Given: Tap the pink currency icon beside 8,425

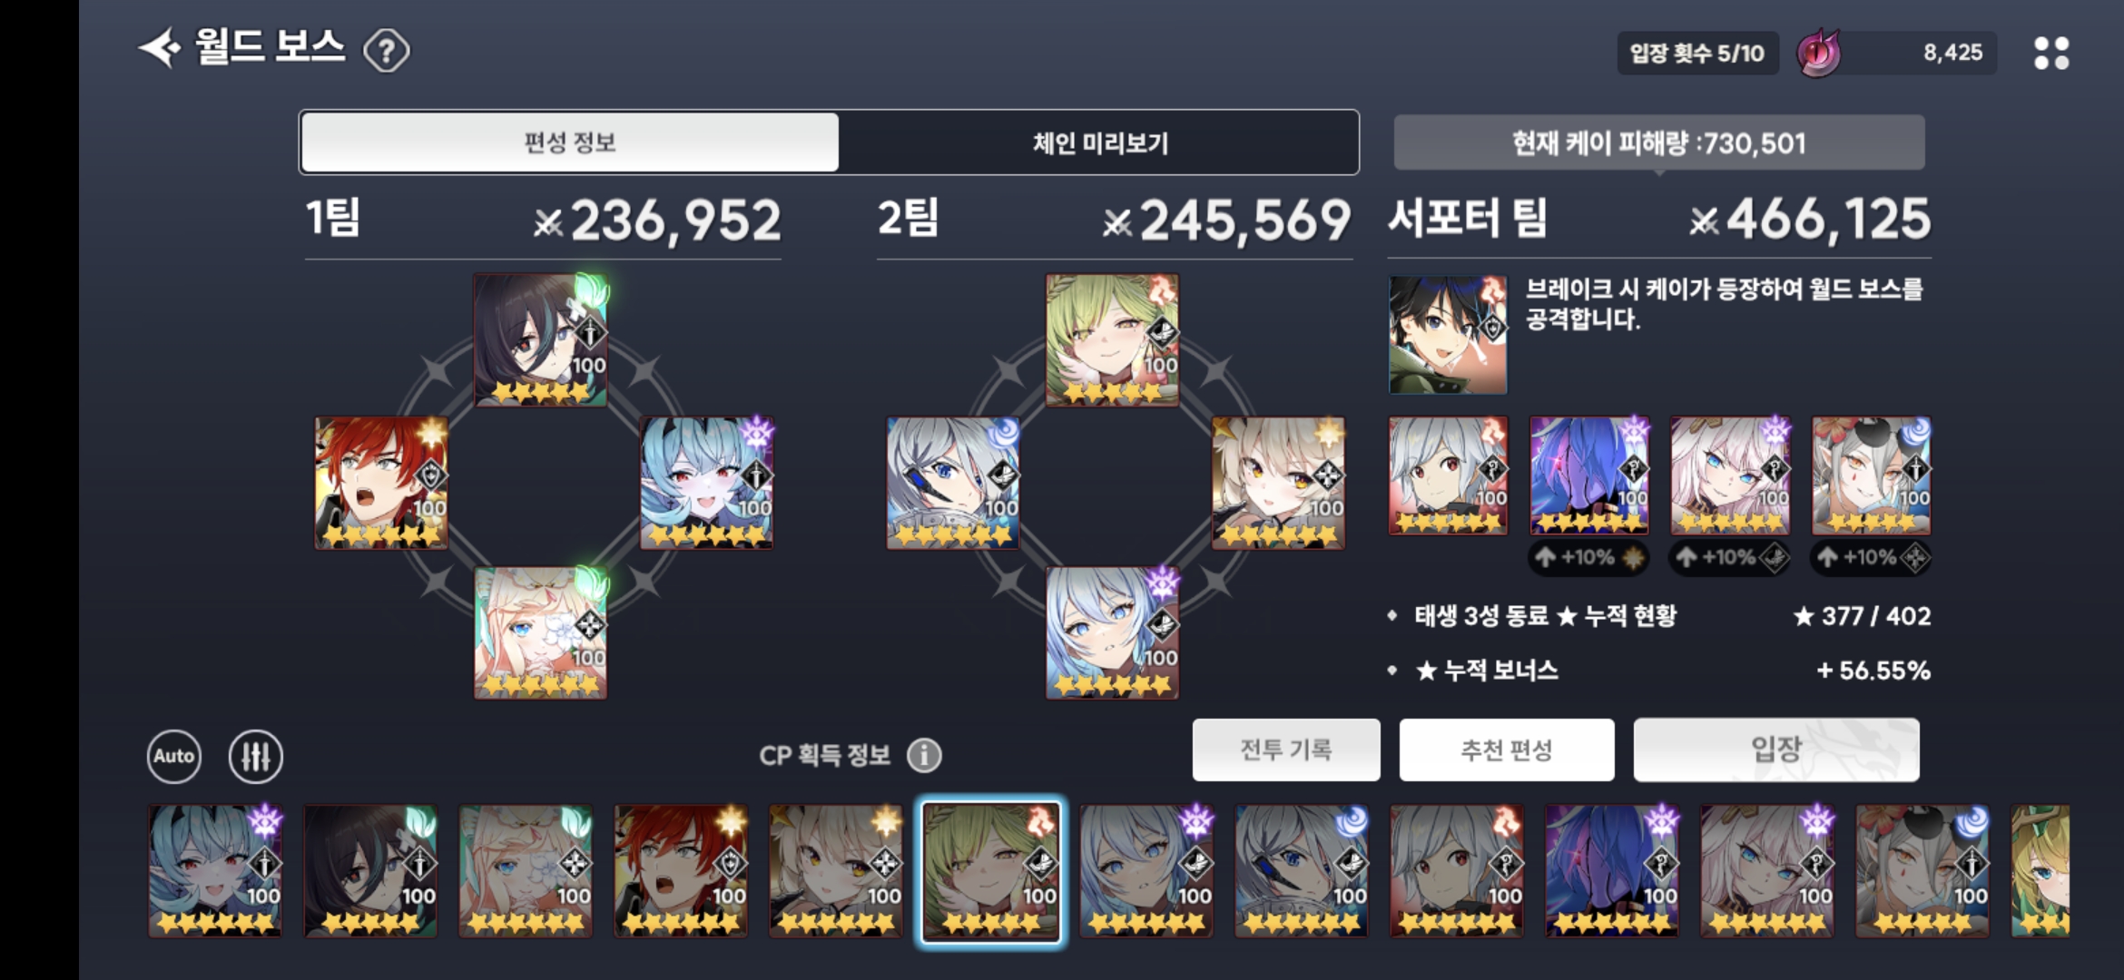Looking at the screenshot, I should coord(1820,53).
